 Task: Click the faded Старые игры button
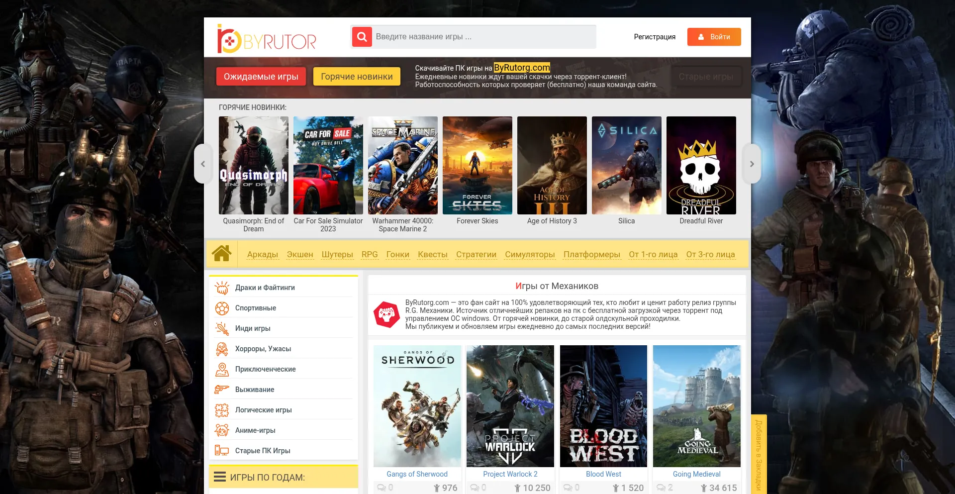pos(706,77)
